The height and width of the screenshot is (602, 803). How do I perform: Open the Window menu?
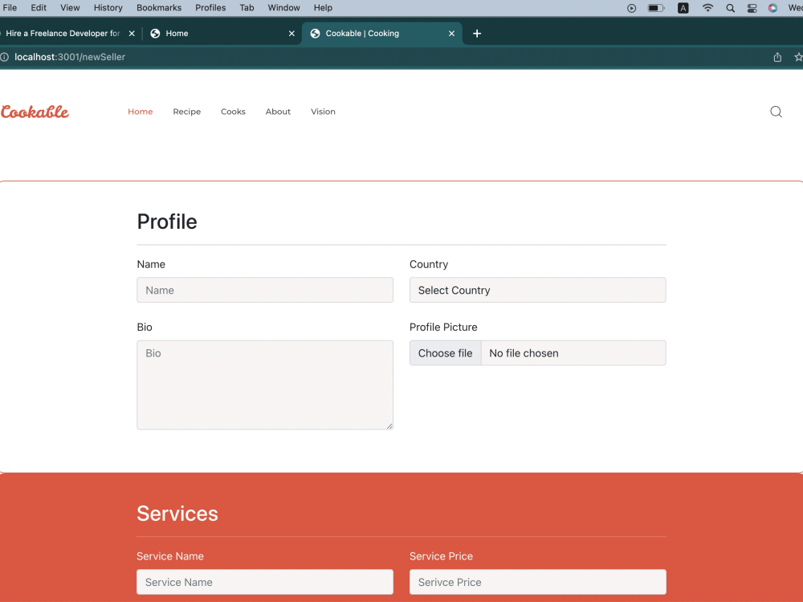click(x=283, y=8)
